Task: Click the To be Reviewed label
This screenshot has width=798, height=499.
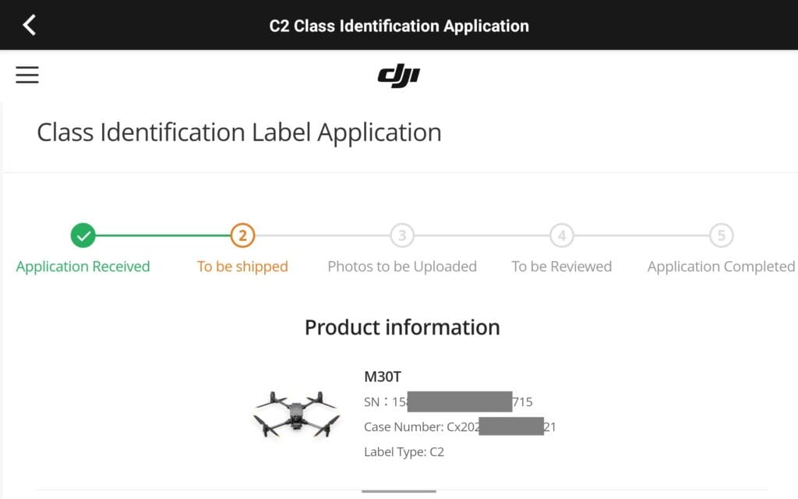Action: click(x=562, y=267)
